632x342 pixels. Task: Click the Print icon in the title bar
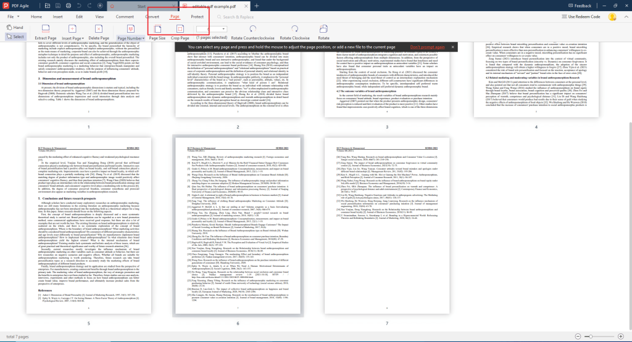(x=69, y=6)
